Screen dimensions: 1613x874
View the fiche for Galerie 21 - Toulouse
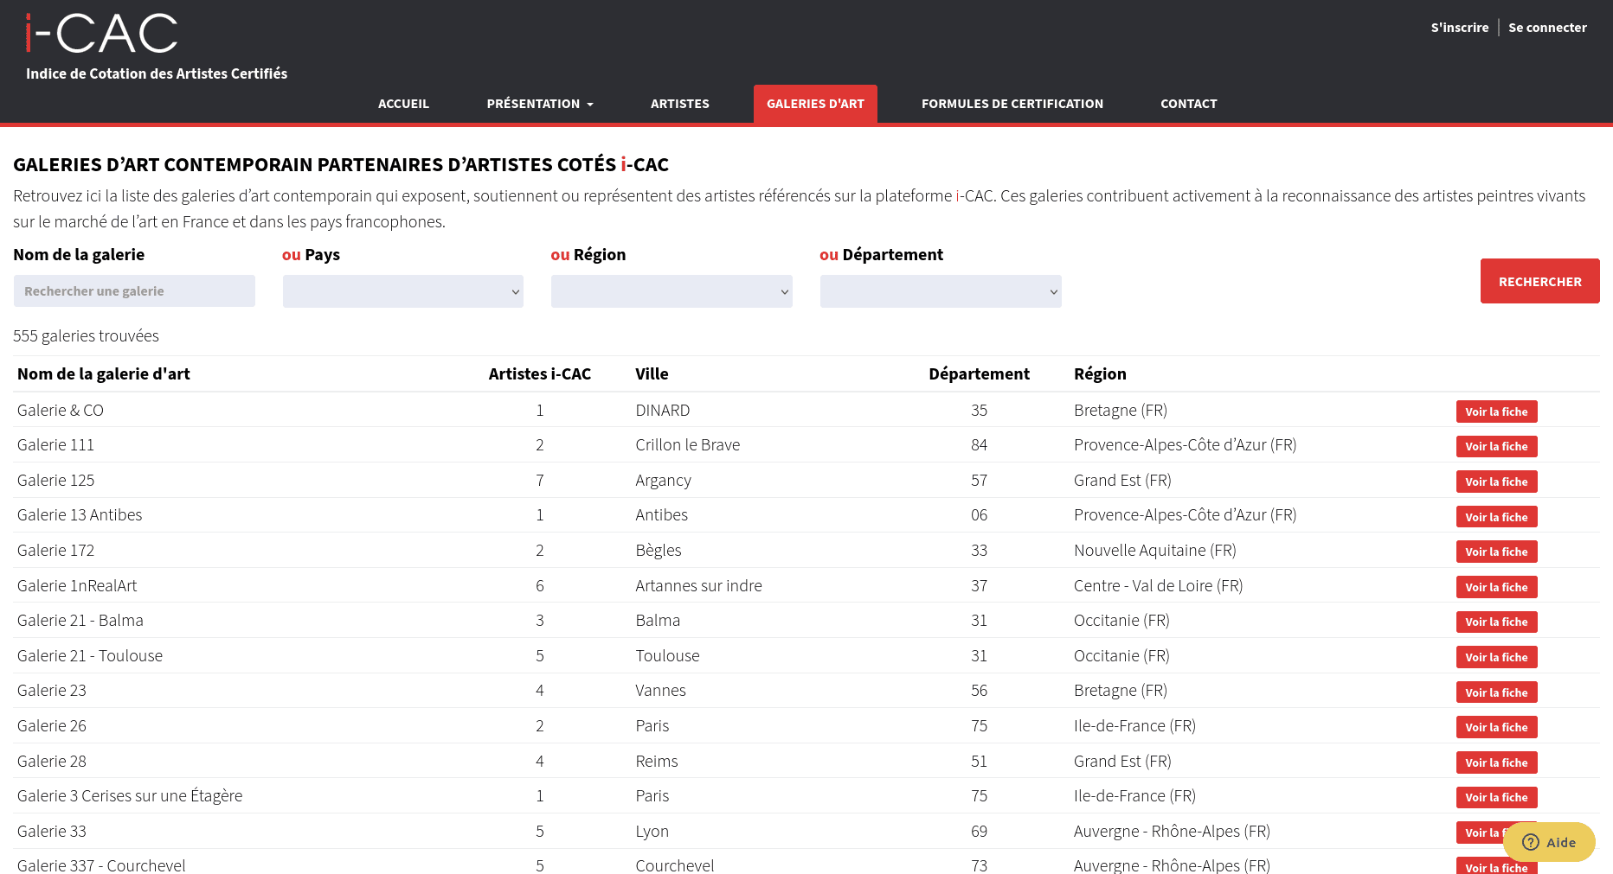tap(1496, 657)
